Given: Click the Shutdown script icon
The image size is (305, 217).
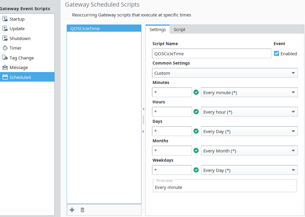Looking at the screenshot, I should (5, 38).
